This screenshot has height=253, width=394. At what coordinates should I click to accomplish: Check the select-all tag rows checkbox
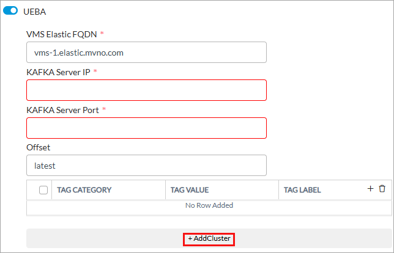pyautogui.click(x=43, y=190)
